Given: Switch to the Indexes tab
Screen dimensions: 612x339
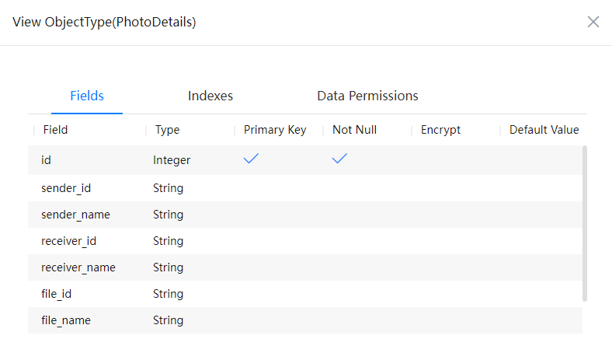Looking at the screenshot, I should pos(210,96).
